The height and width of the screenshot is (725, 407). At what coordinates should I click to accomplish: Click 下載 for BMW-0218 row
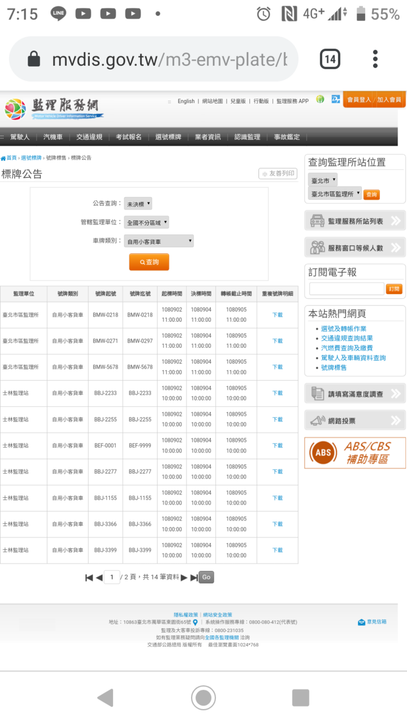[277, 315]
